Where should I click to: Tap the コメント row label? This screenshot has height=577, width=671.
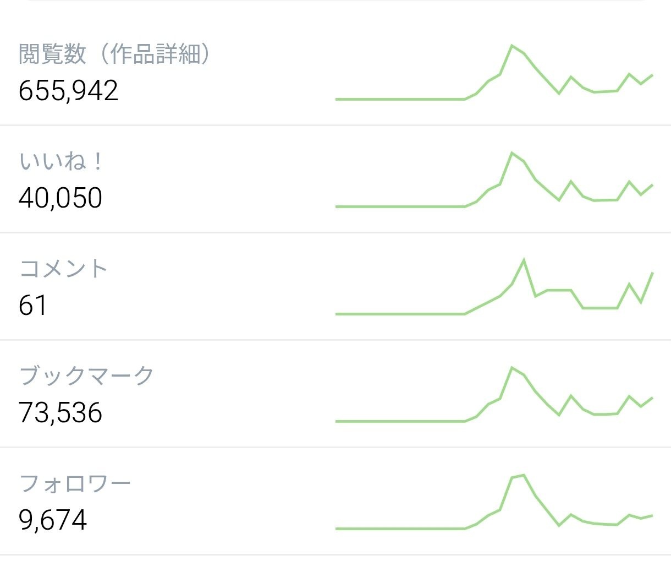pos(63,269)
